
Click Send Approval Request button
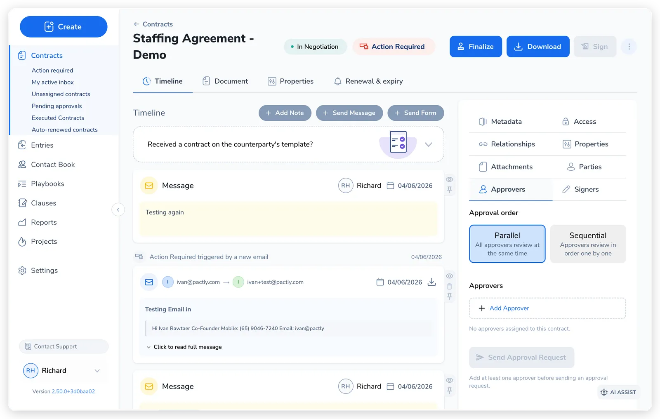[x=521, y=358]
